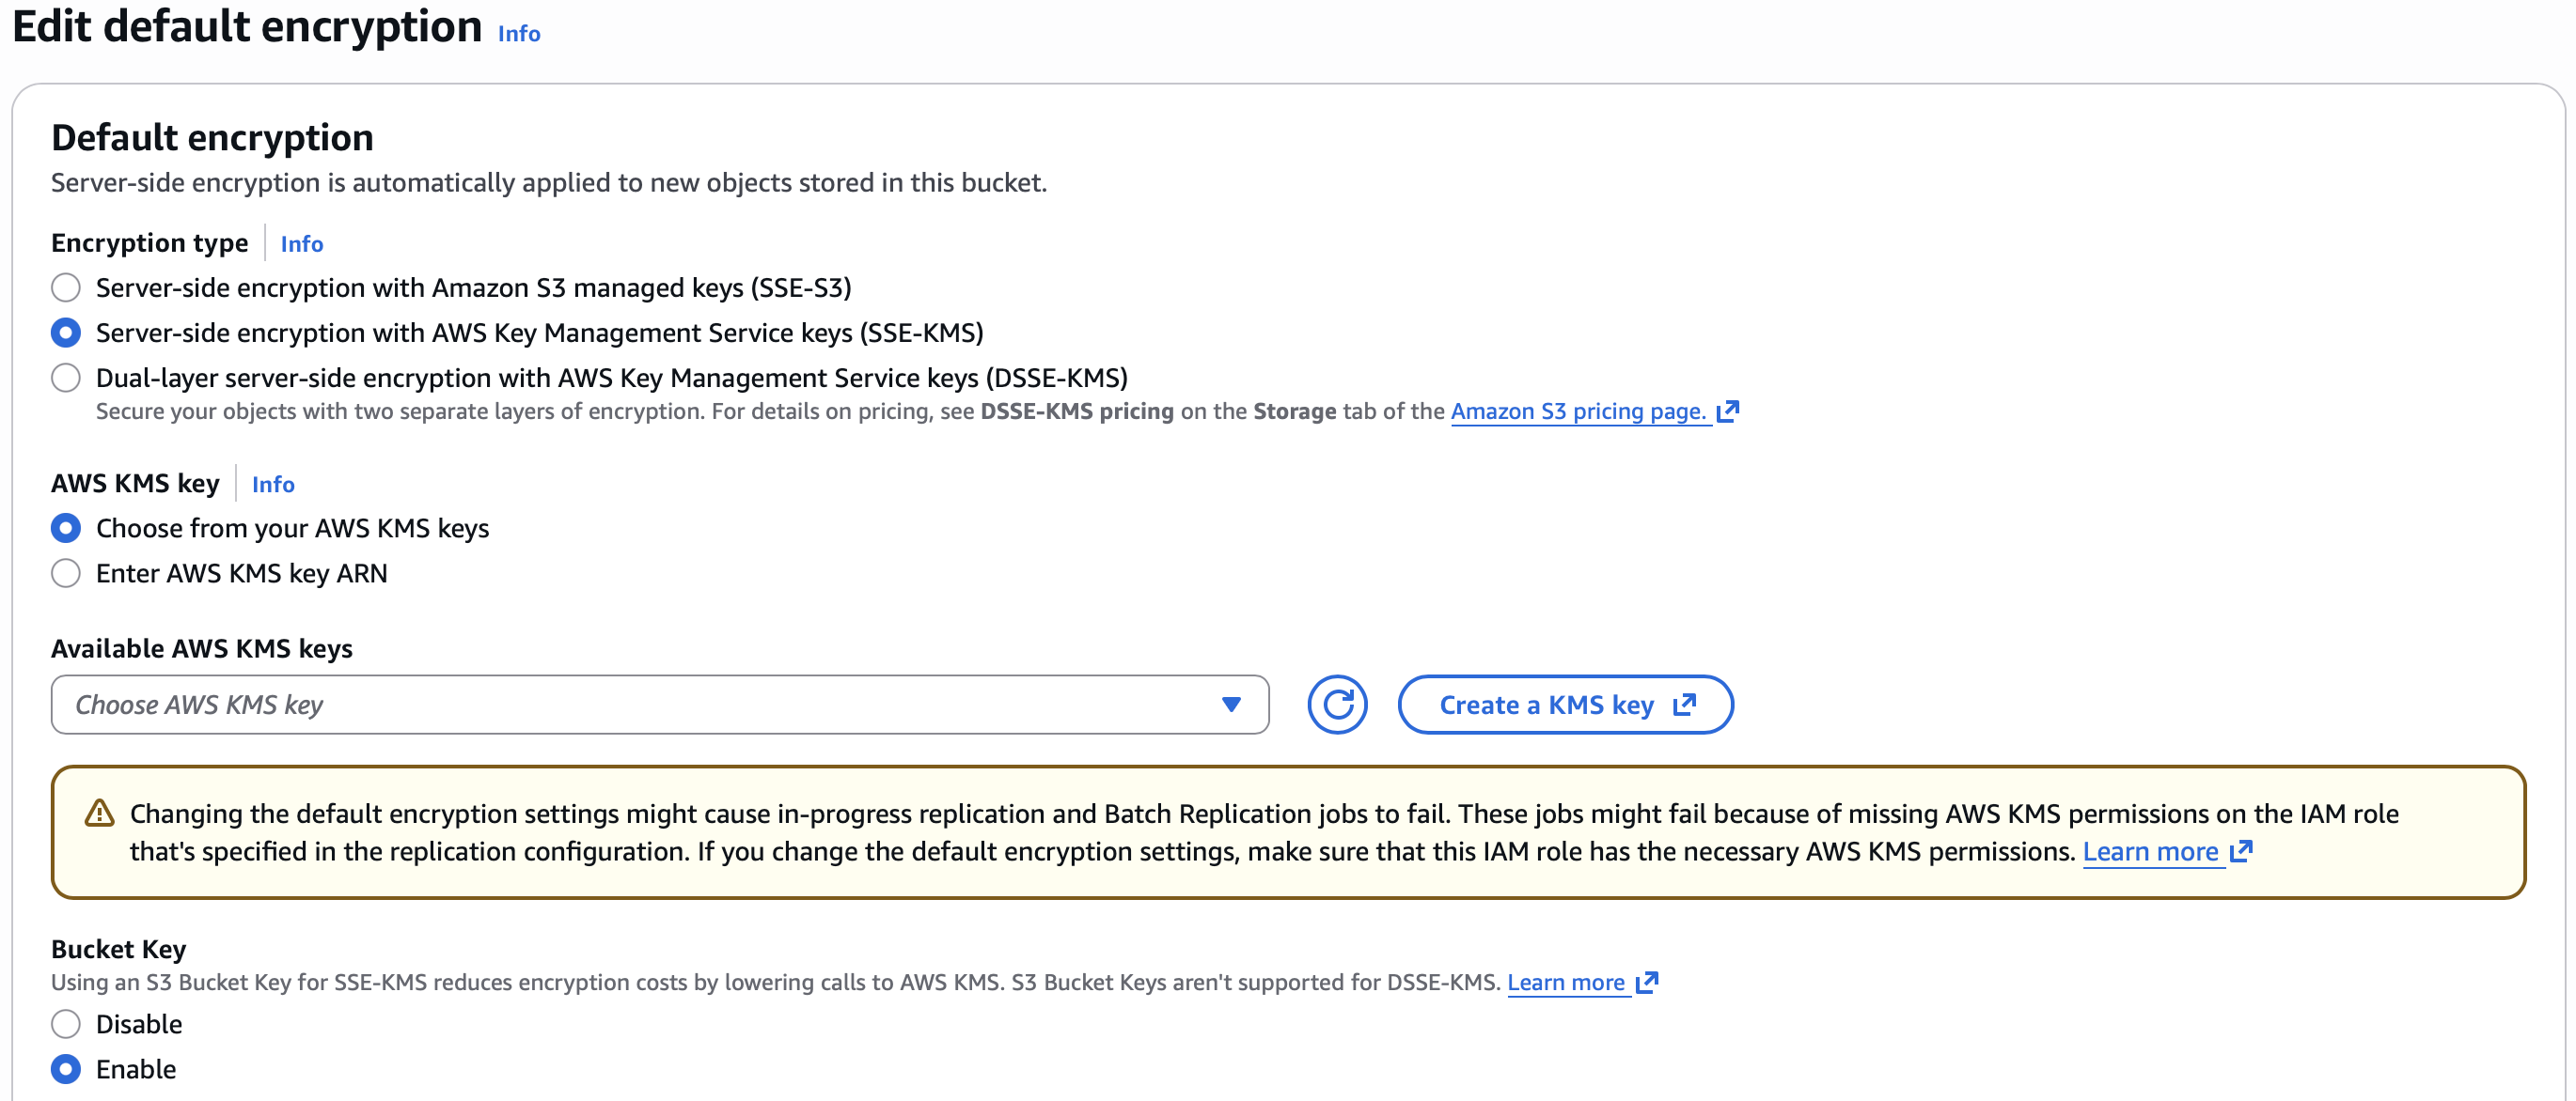Click external link icon in Create a KMS key
The width and height of the screenshot is (2576, 1101).
point(1685,706)
